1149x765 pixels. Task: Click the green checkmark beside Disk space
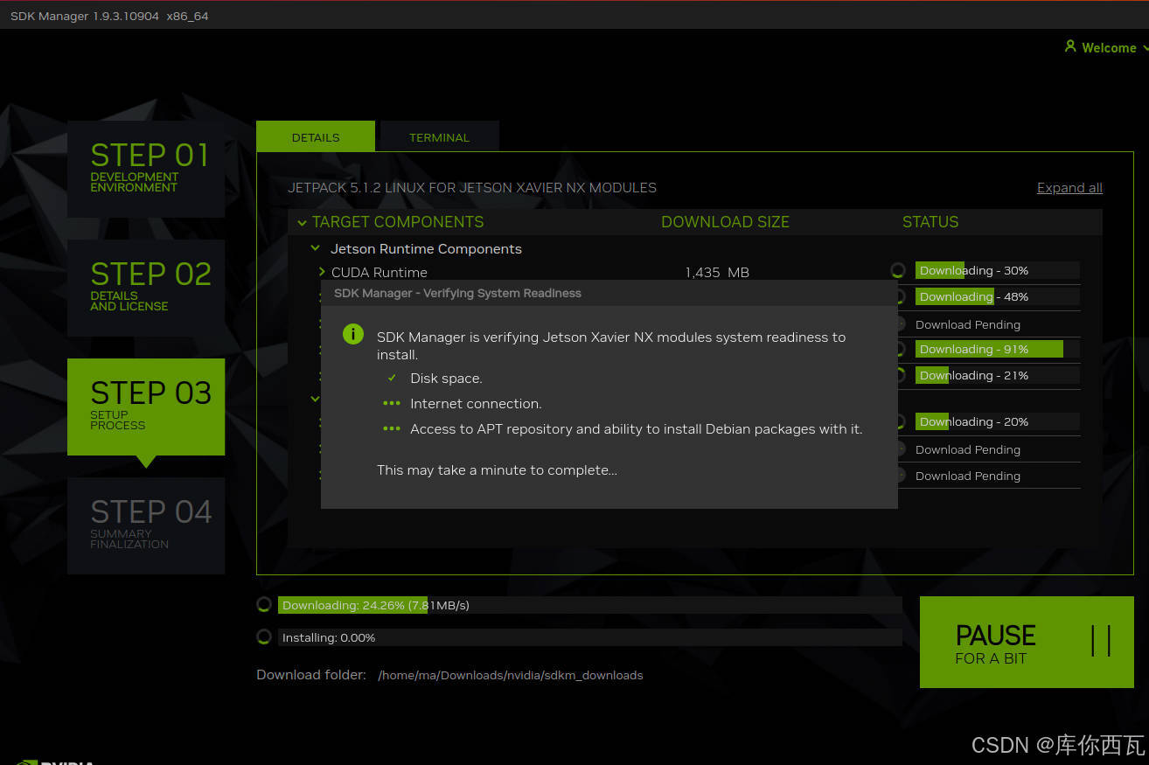pyautogui.click(x=392, y=378)
